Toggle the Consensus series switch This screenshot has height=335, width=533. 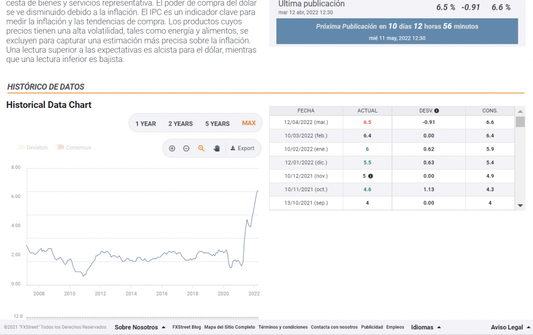(59, 147)
